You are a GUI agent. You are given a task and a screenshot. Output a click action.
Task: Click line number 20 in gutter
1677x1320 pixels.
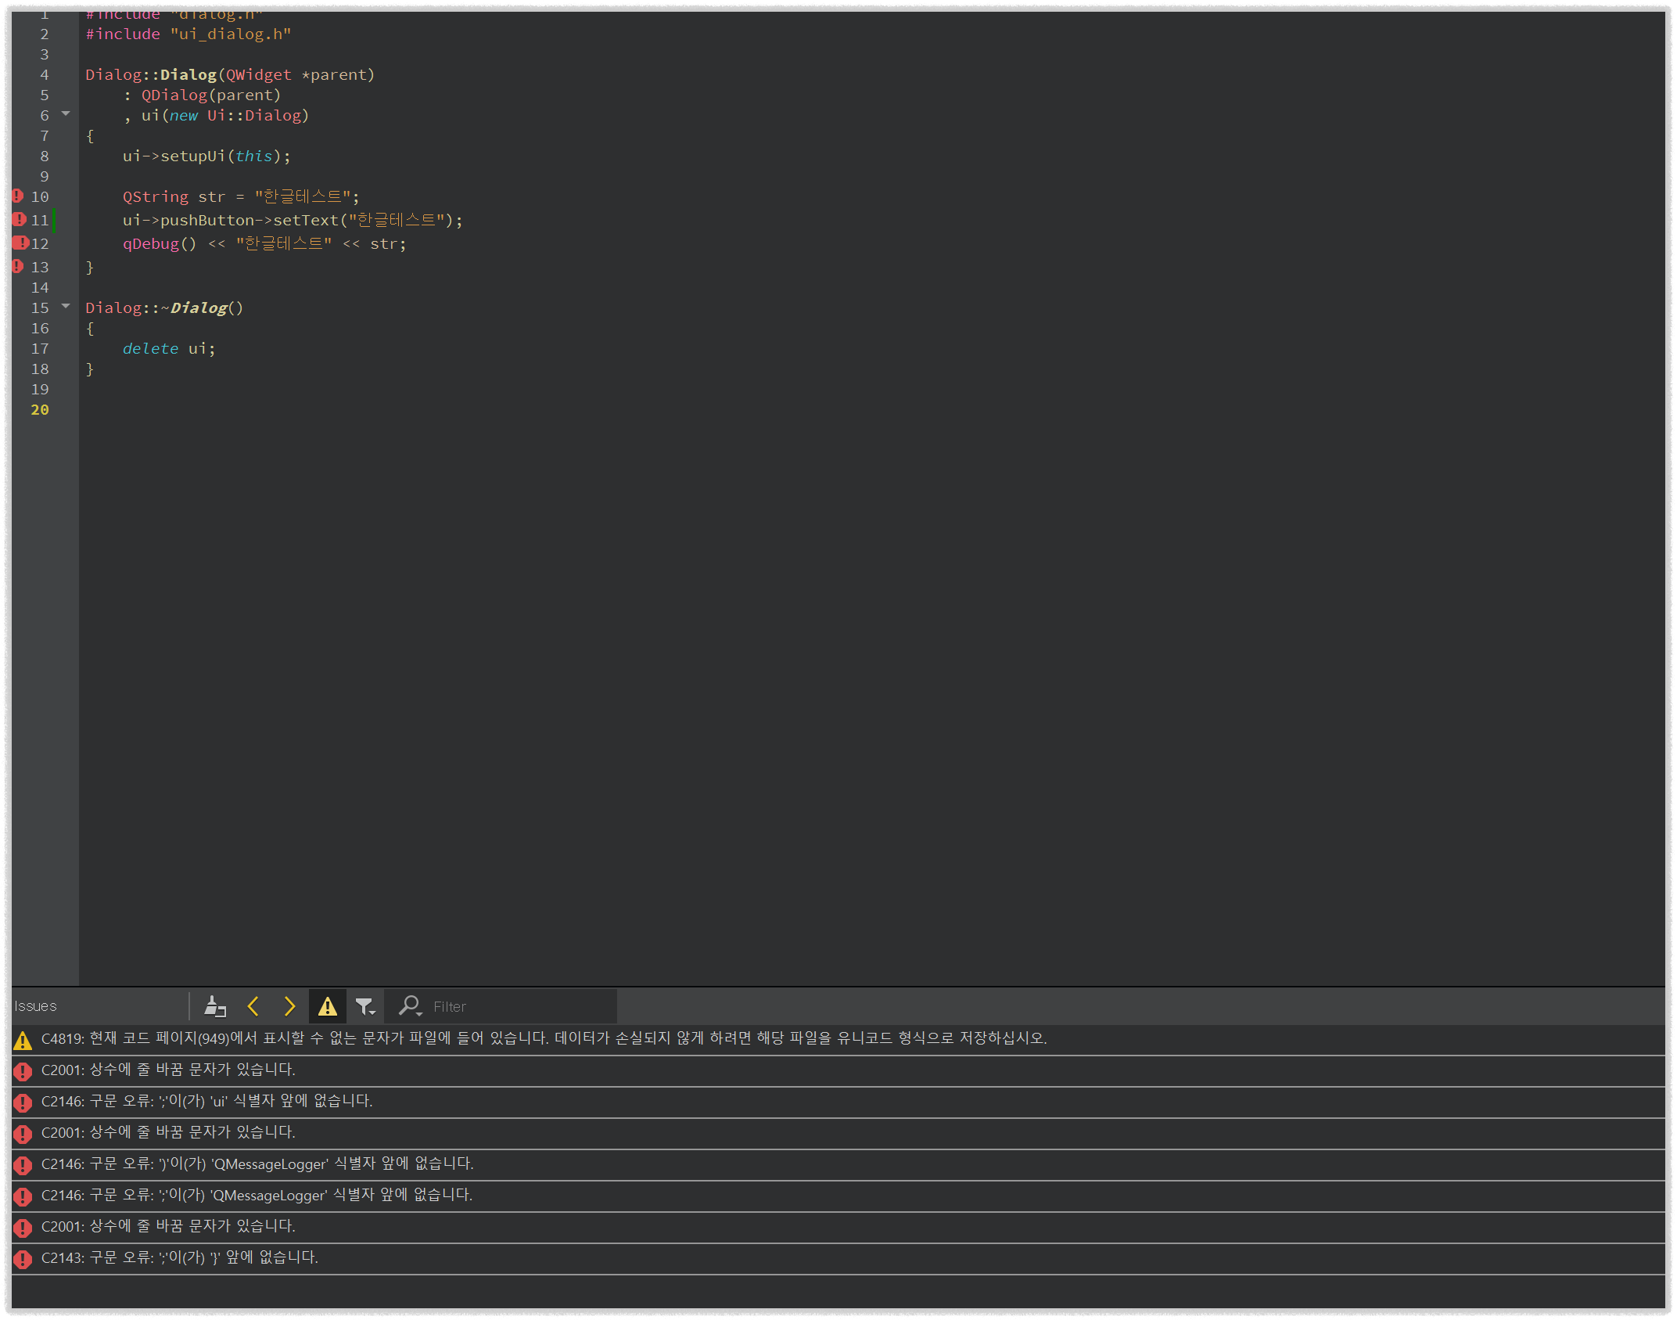click(x=40, y=409)
